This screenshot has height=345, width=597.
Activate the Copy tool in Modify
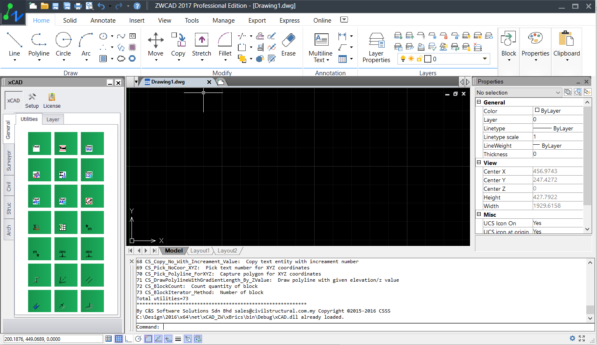click(178, 44)
